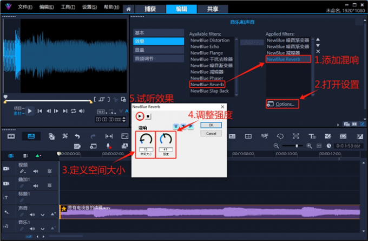Go to the home tab icon
Viewport: 368px width, 241px height.
coord(129,9)
